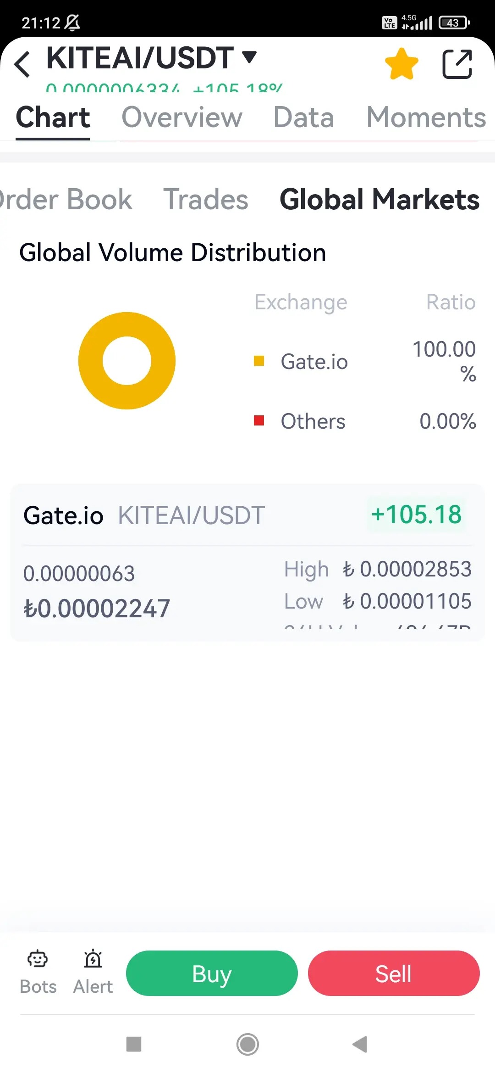Tap the Android home circle button
This screenshot has height=1074, width=495.
click(247, 1045)
